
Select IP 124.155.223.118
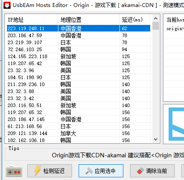[x=27, y=56]
